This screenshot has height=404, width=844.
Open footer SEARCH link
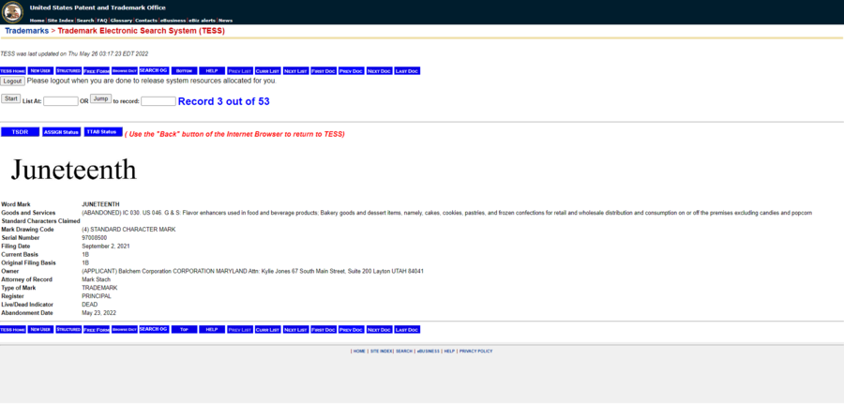[404, 352]
